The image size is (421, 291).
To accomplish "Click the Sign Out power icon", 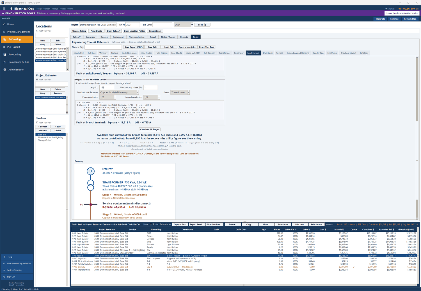I will coord(4,277).
